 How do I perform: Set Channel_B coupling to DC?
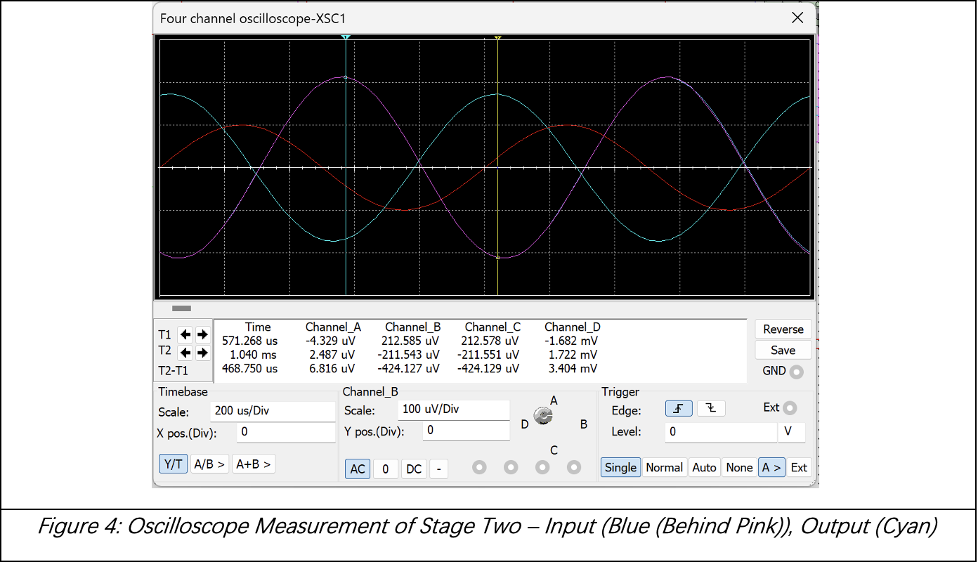(413, 467)
